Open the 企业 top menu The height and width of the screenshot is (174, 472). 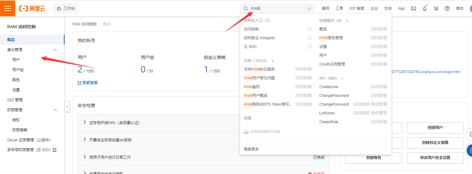point(374,8)
